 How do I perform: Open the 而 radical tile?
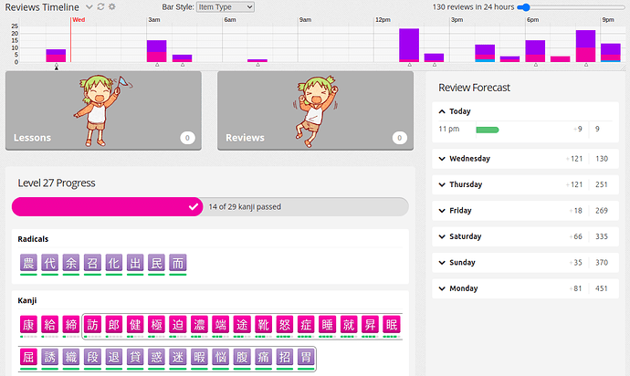[178, 263]
